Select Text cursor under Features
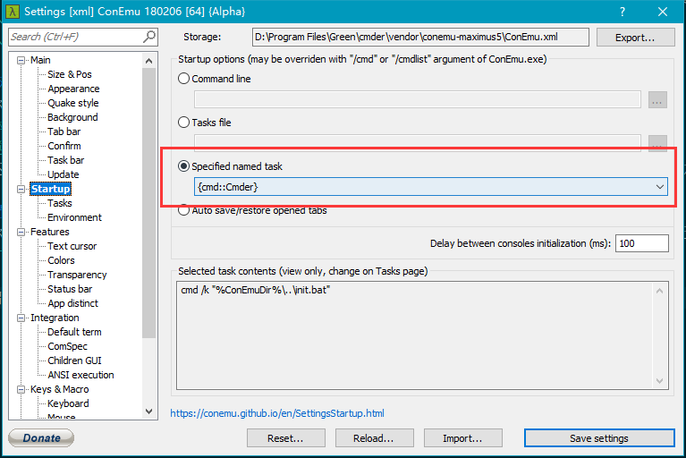686x458 pixels. (x=72, y=246)
